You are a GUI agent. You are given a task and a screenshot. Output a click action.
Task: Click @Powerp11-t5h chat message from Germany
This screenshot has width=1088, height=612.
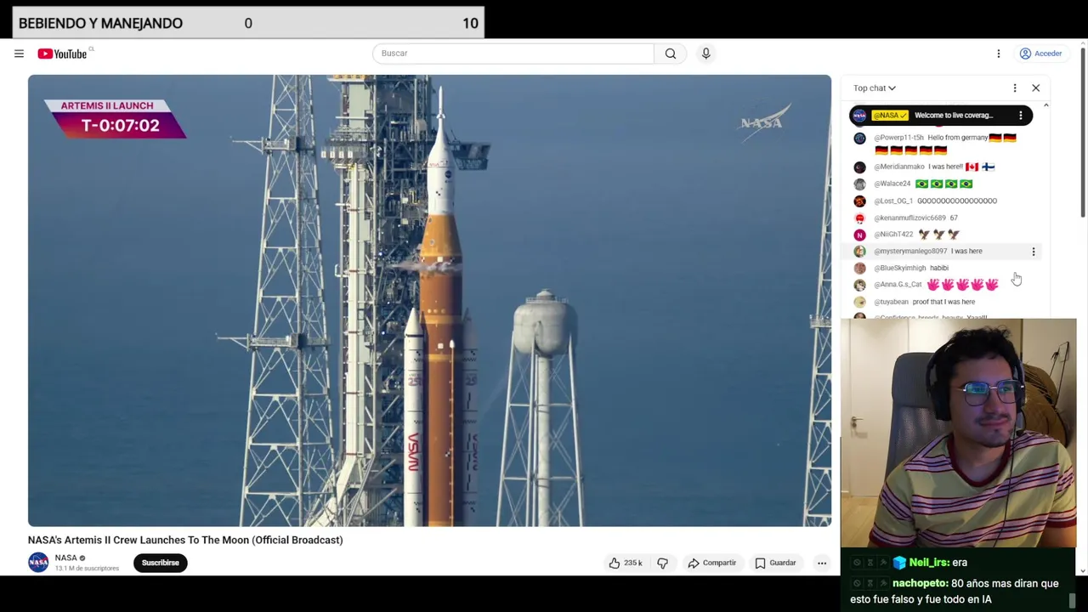pos(943,144)
